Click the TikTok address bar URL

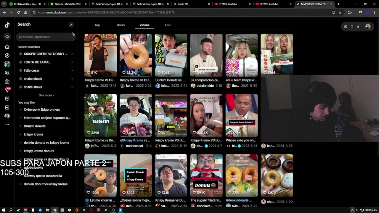[x=106, y=12]
